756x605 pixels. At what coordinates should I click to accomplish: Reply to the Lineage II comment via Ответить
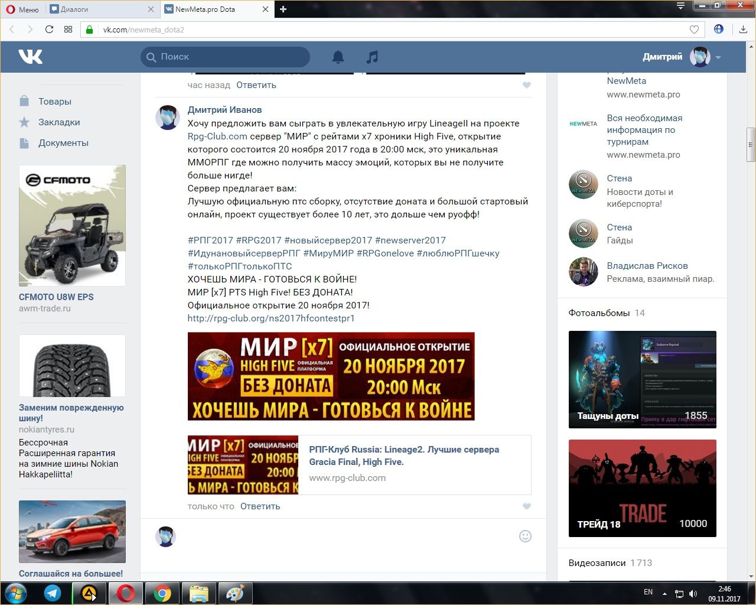pos(260,506)
